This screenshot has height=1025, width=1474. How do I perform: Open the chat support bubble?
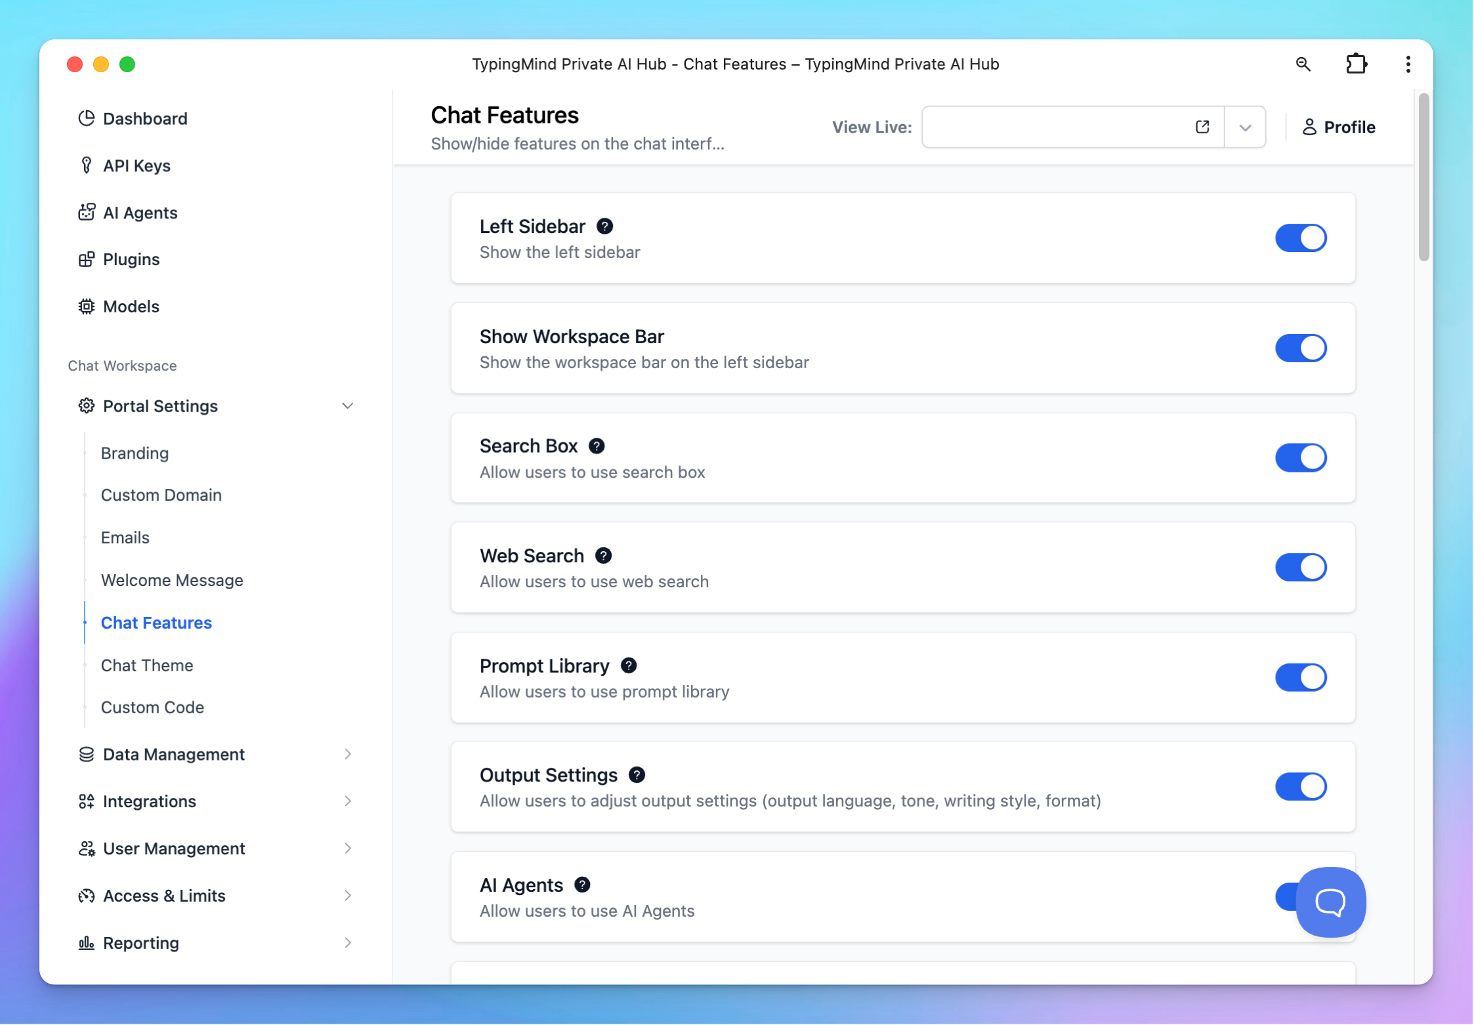(1330, 902)
